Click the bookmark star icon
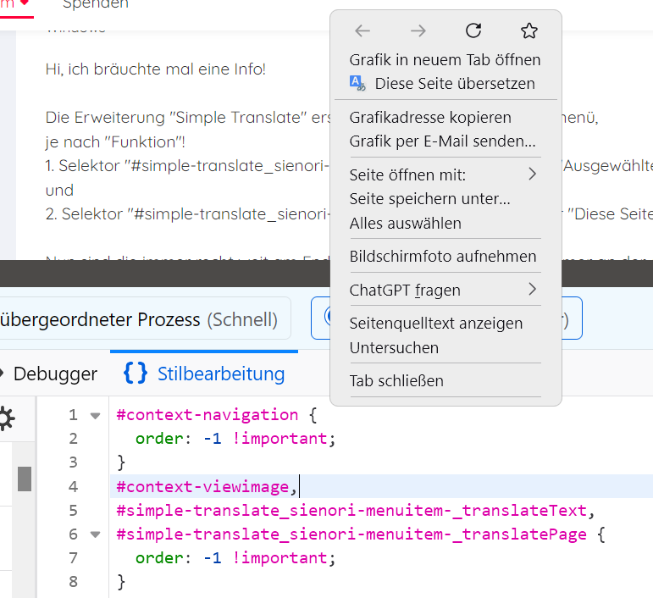 click(x=529, y=31)
